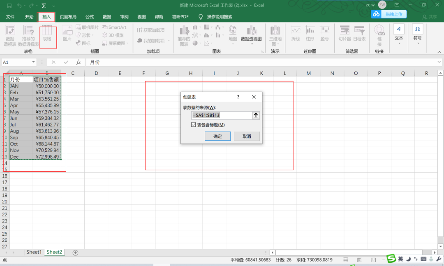The image size is (444, 266).
Task: Click the fx insert function icon
Action: pyautogui.click(x=78, y=62)
